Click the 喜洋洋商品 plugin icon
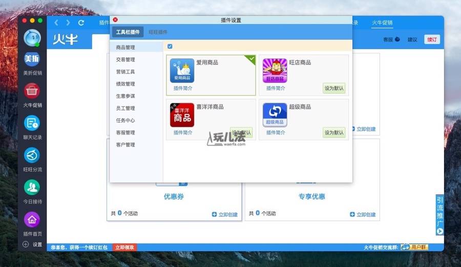This screenshot has width=461, height=267. [182, 115]
